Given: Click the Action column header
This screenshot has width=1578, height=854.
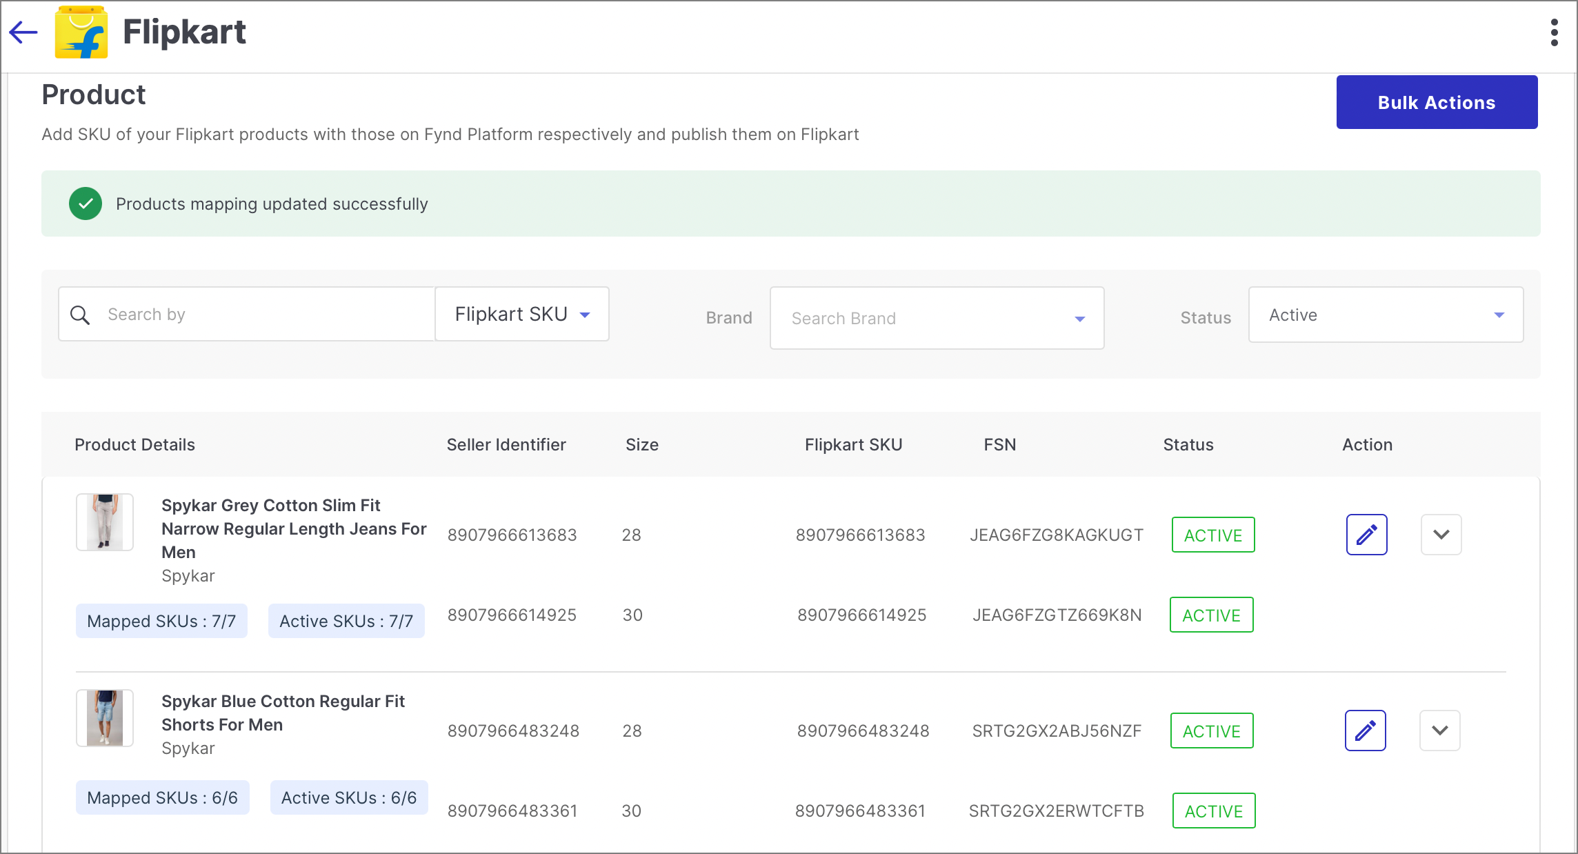Looking at the screenshot, I should 1367,445.
